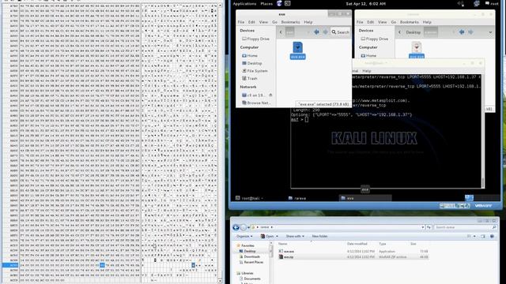Open File menu in right file manager window
The image size is (506, 284).
click(360, 22)
